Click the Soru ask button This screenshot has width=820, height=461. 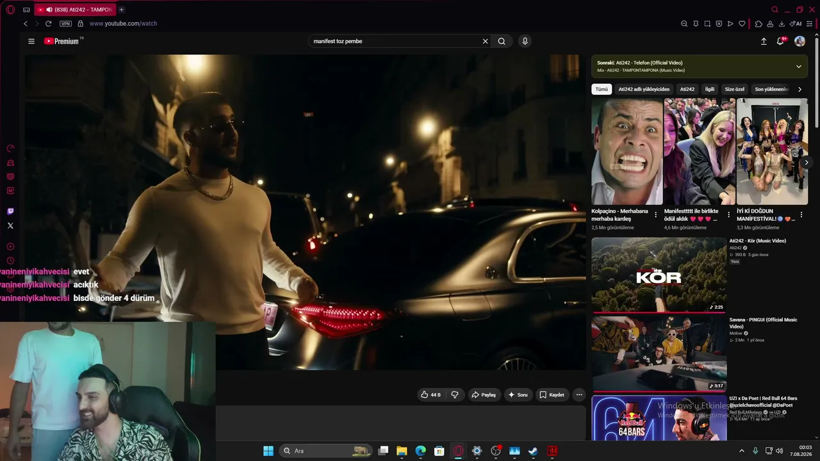click(x=518, y=395)
